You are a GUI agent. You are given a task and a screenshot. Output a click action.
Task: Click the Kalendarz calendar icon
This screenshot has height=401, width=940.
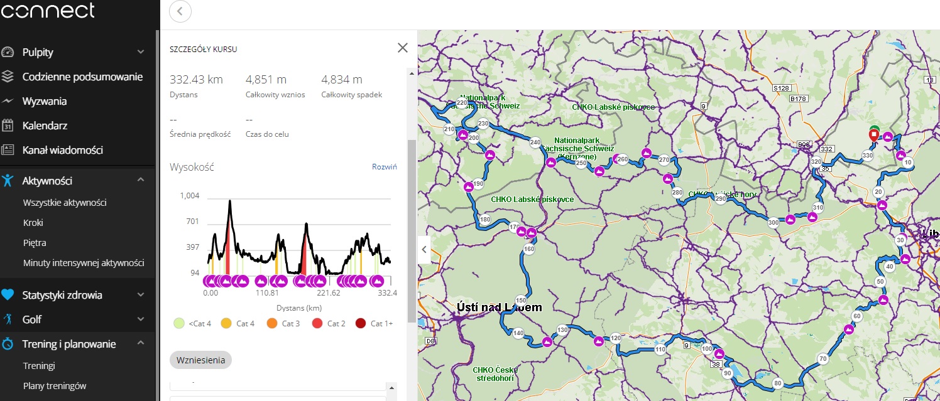click(x=8, y=126)
